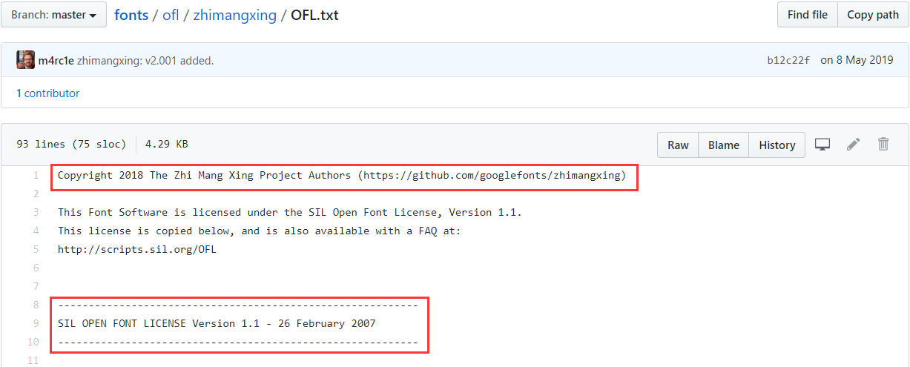Show the 1 contributor list

pos(47,93)
